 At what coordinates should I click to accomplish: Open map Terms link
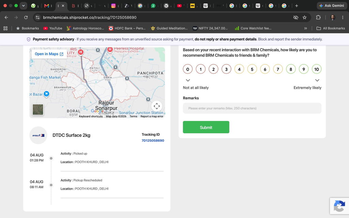[133, 116]
